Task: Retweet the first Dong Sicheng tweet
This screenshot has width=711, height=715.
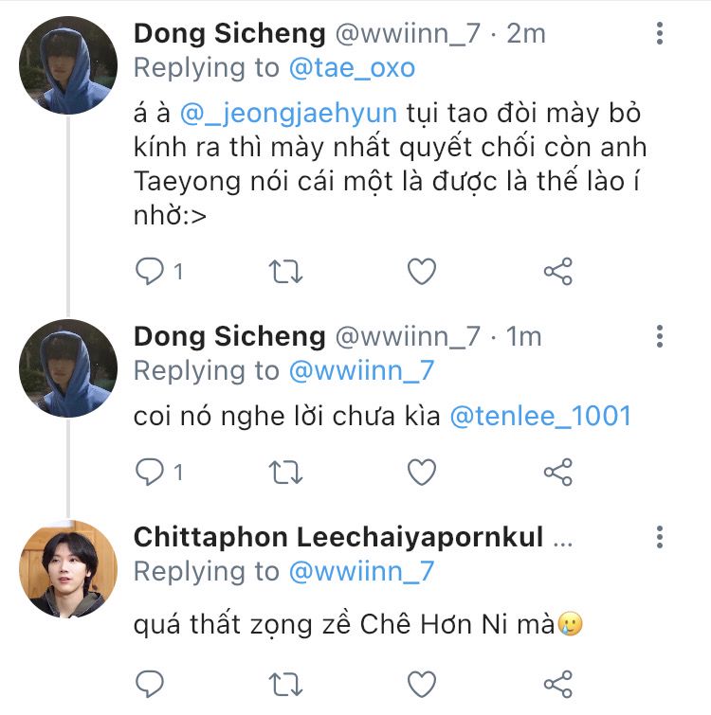Action: (286, 273)
